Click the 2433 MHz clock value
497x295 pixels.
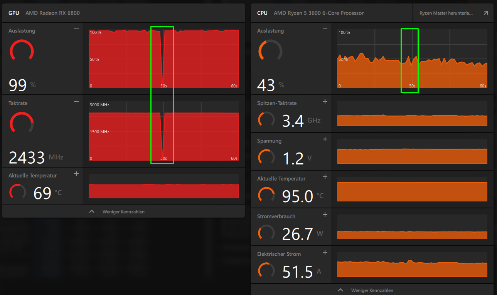pyautogui.click(x=36, y=158)
